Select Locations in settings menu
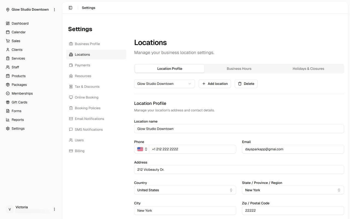Viewport: 350px width, 219px height. click(96, 54)
